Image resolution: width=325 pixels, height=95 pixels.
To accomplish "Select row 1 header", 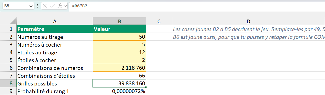I will click(8, 29).
